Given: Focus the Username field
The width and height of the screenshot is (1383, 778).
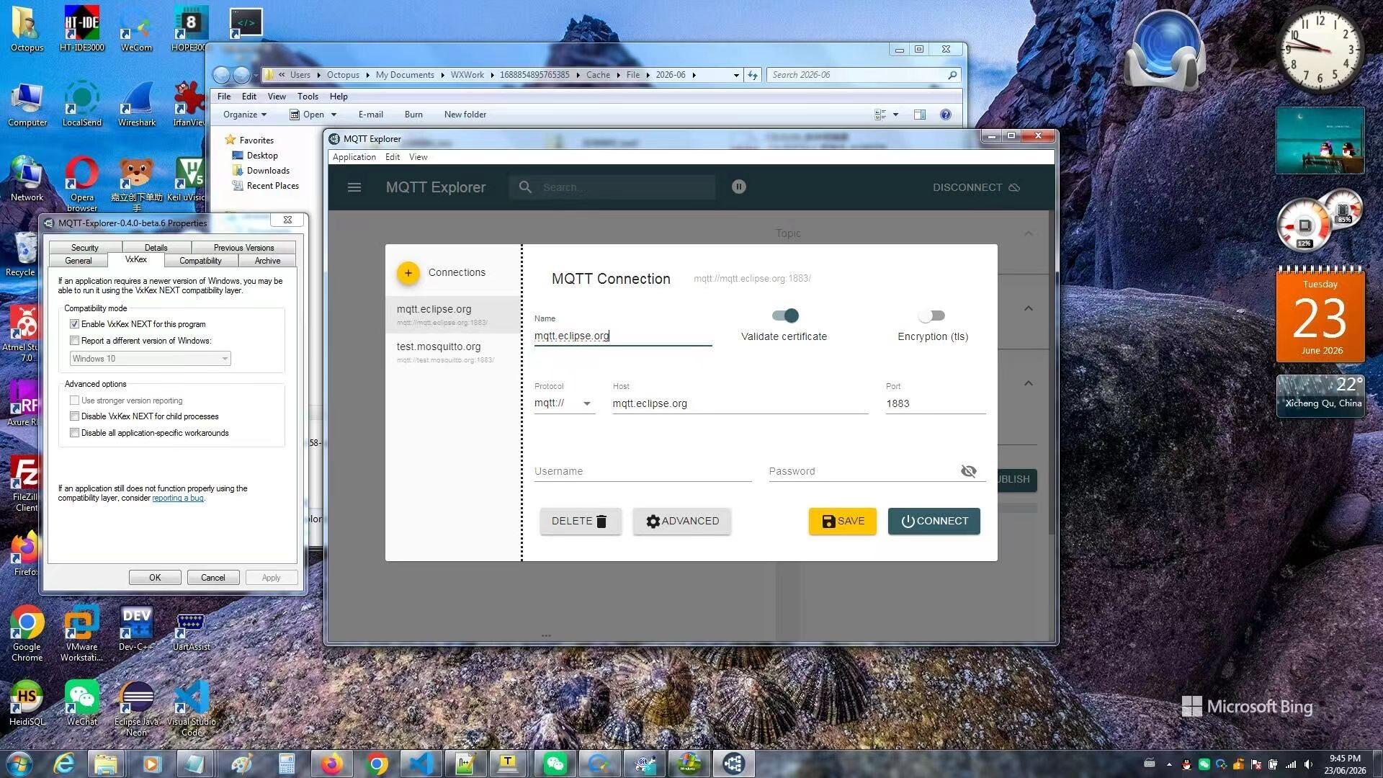Looking at the screenshot, I should 643,471.
